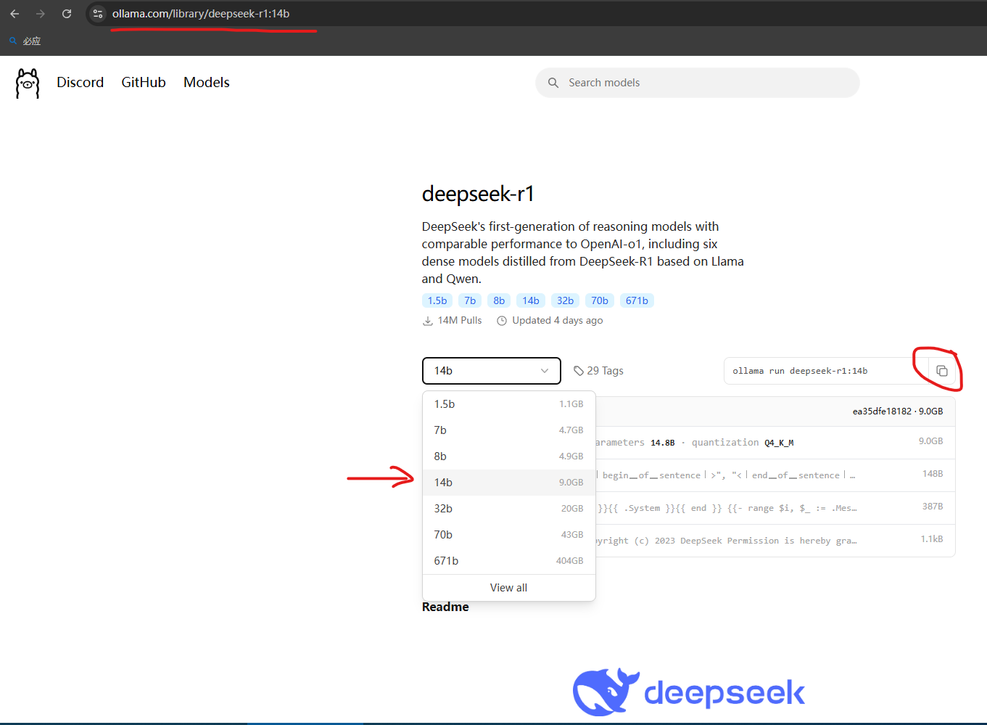Choose 671b 404GB from the dropdown list
Screen dimensions: 987x725
(509, 561)
